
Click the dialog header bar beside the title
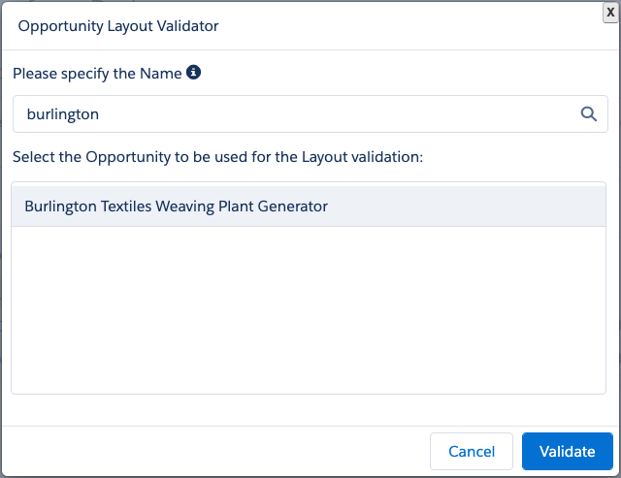(x=408, y=26)
